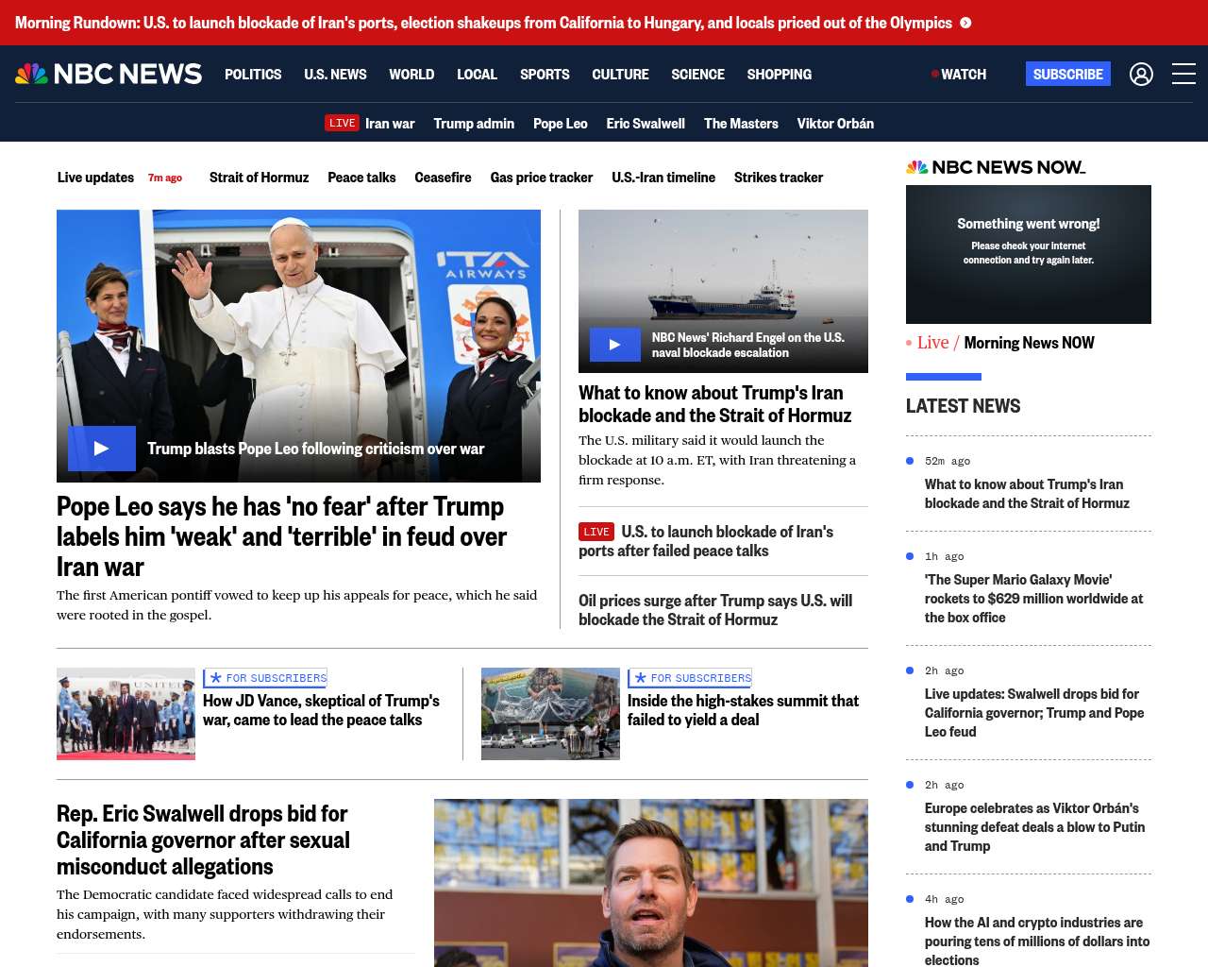Click For Subscribers badge above JD Vance story
The width and height of the screenshot is (1208, 967).
pos(265,678)
